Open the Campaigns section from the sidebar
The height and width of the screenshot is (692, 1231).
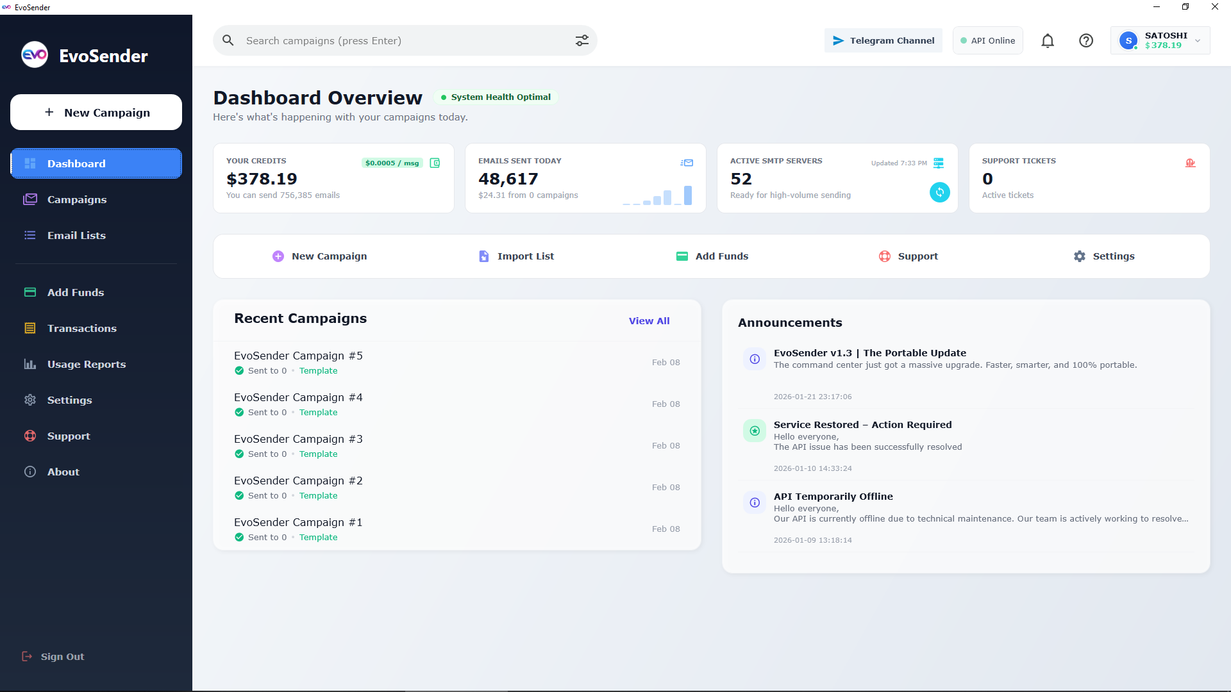[77, 199]
